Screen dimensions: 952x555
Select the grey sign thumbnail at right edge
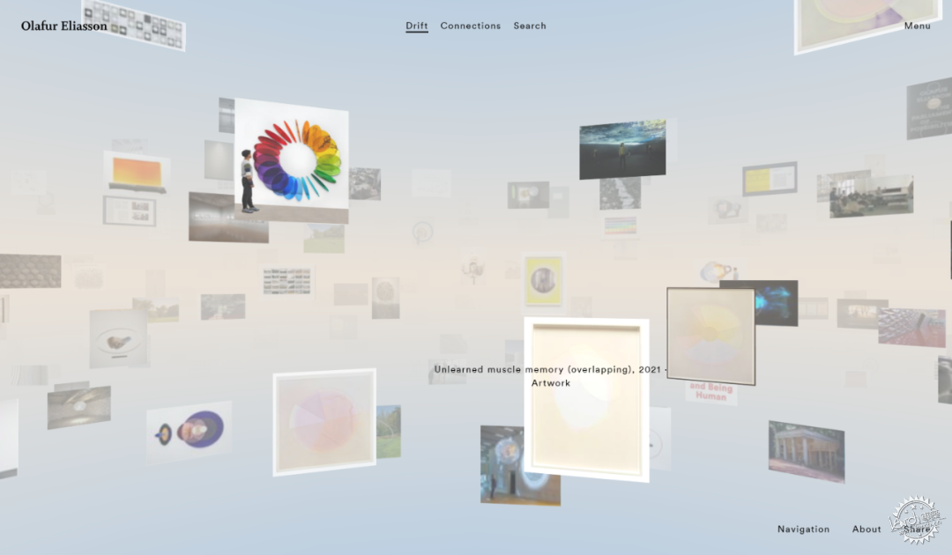930,109
